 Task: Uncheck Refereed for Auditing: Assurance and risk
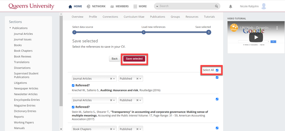[73, 85]
